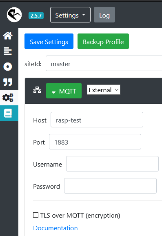Open the Words page circle icon
Screen dimensions: 162x236
pos(8,67)
